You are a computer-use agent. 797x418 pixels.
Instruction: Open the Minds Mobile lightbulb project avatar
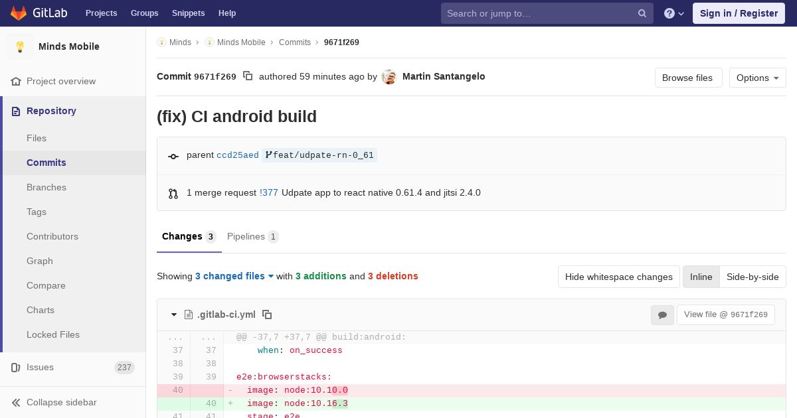point(20,46)
